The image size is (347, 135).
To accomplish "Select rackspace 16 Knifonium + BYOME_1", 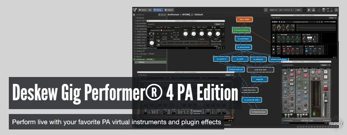I will 150,59.
